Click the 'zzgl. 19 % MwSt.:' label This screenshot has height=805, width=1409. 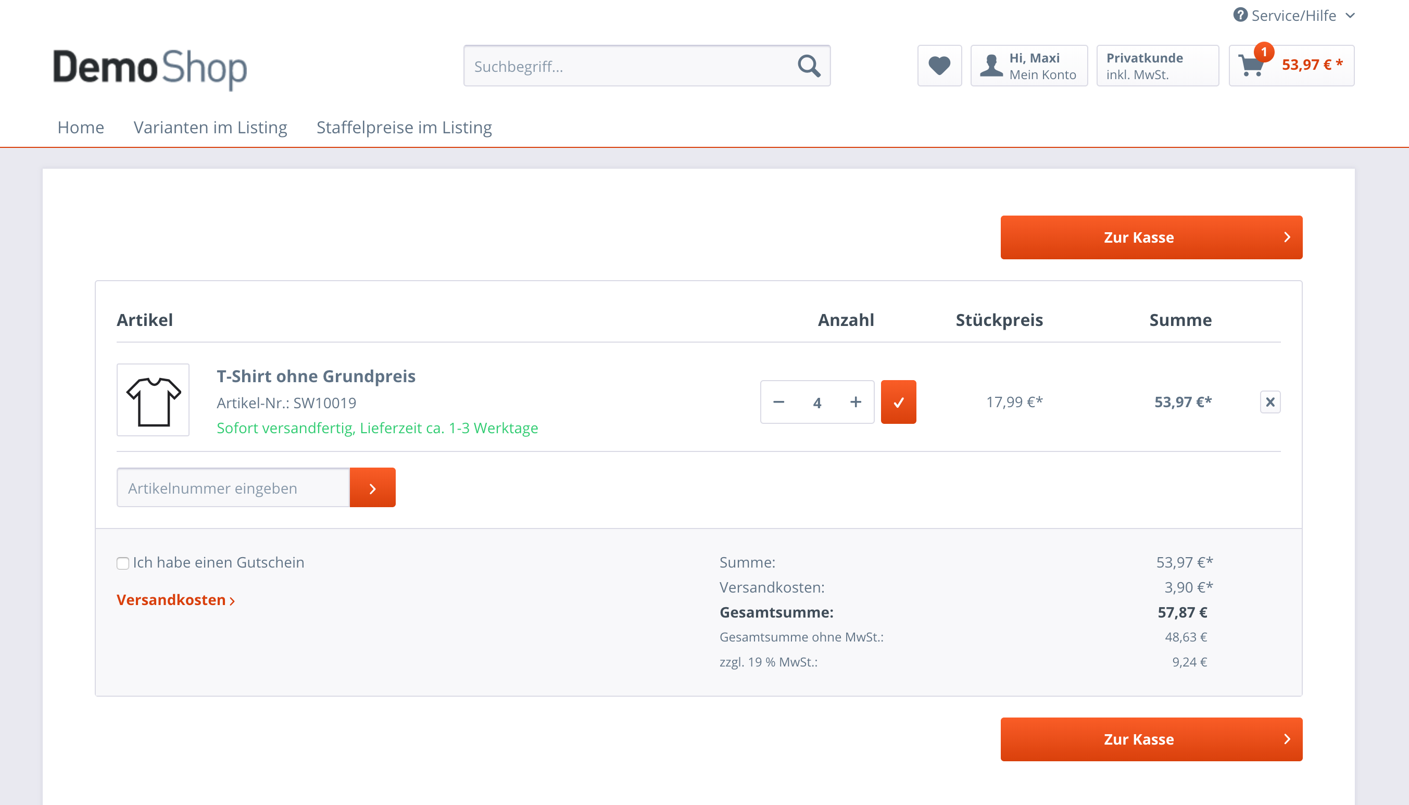(x=769, y=662)
